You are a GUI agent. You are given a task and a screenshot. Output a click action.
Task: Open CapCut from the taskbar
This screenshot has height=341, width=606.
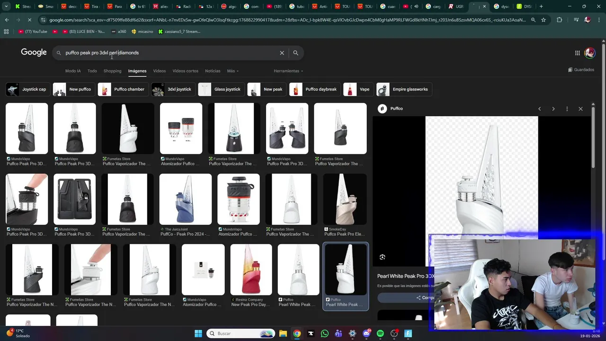click(x=311, y=333)
